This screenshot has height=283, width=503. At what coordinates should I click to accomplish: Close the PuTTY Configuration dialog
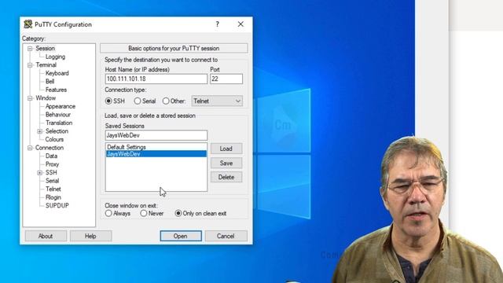(240, 24)
